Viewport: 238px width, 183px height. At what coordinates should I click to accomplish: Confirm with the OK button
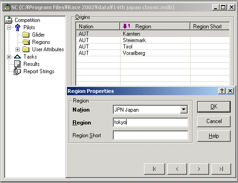coord(214,107)
